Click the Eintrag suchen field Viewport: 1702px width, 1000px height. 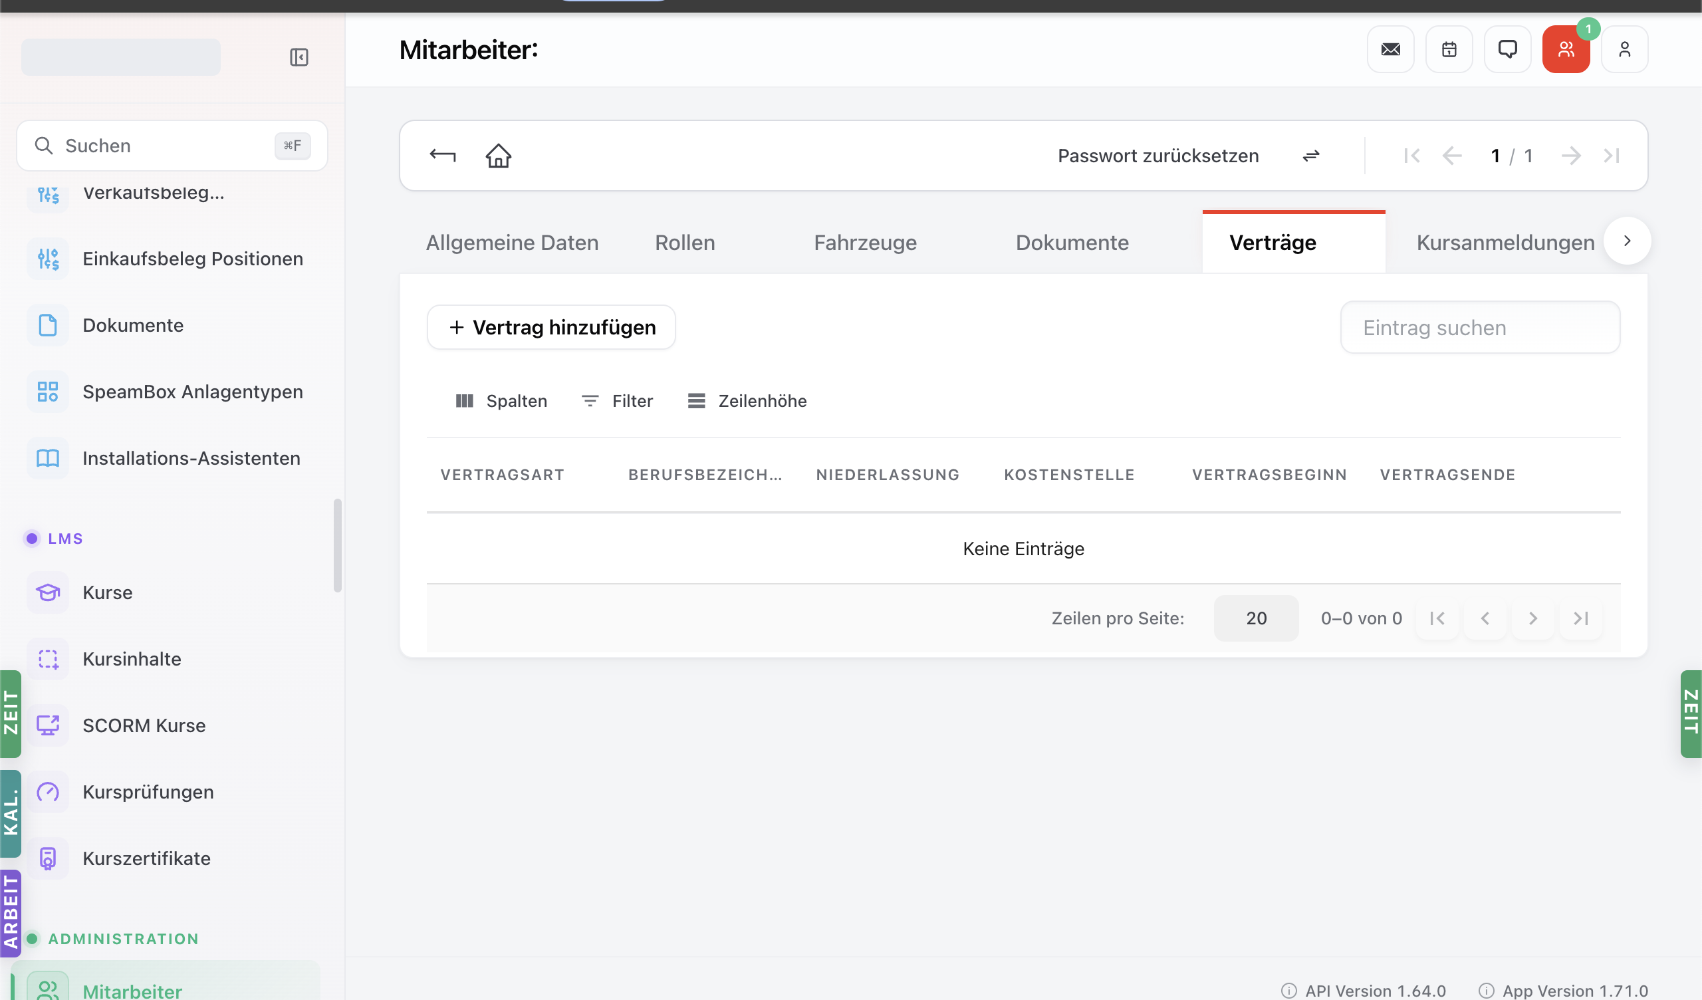(1480, 328)
